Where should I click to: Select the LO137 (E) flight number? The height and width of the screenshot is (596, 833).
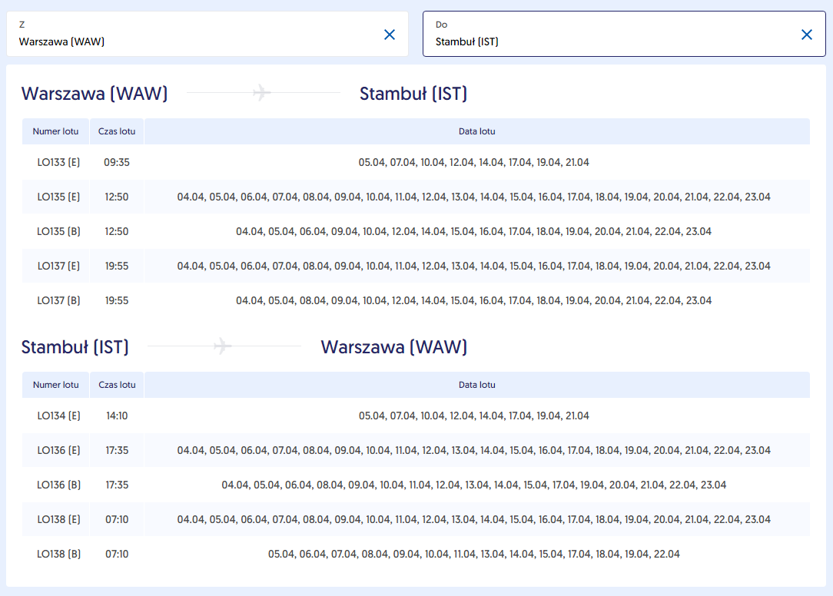click(x=58, y=267)
